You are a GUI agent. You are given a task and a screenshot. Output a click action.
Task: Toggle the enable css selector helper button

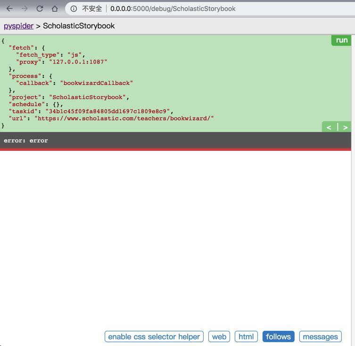point(154,337)
